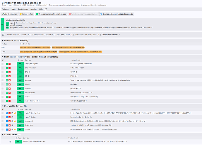Open the Anzeige menu
This screenshot has width=202, height=145.
[x=34, y=9]
